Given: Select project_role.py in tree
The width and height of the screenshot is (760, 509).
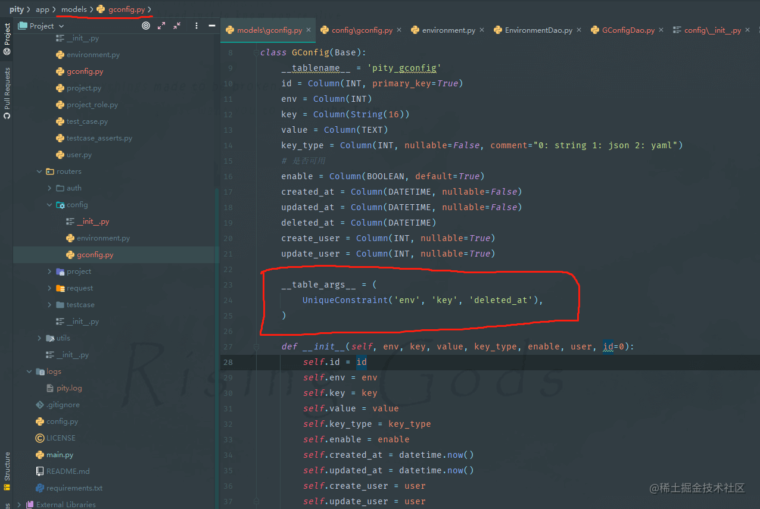Looking at the screenshot, I should click(92, 105).
